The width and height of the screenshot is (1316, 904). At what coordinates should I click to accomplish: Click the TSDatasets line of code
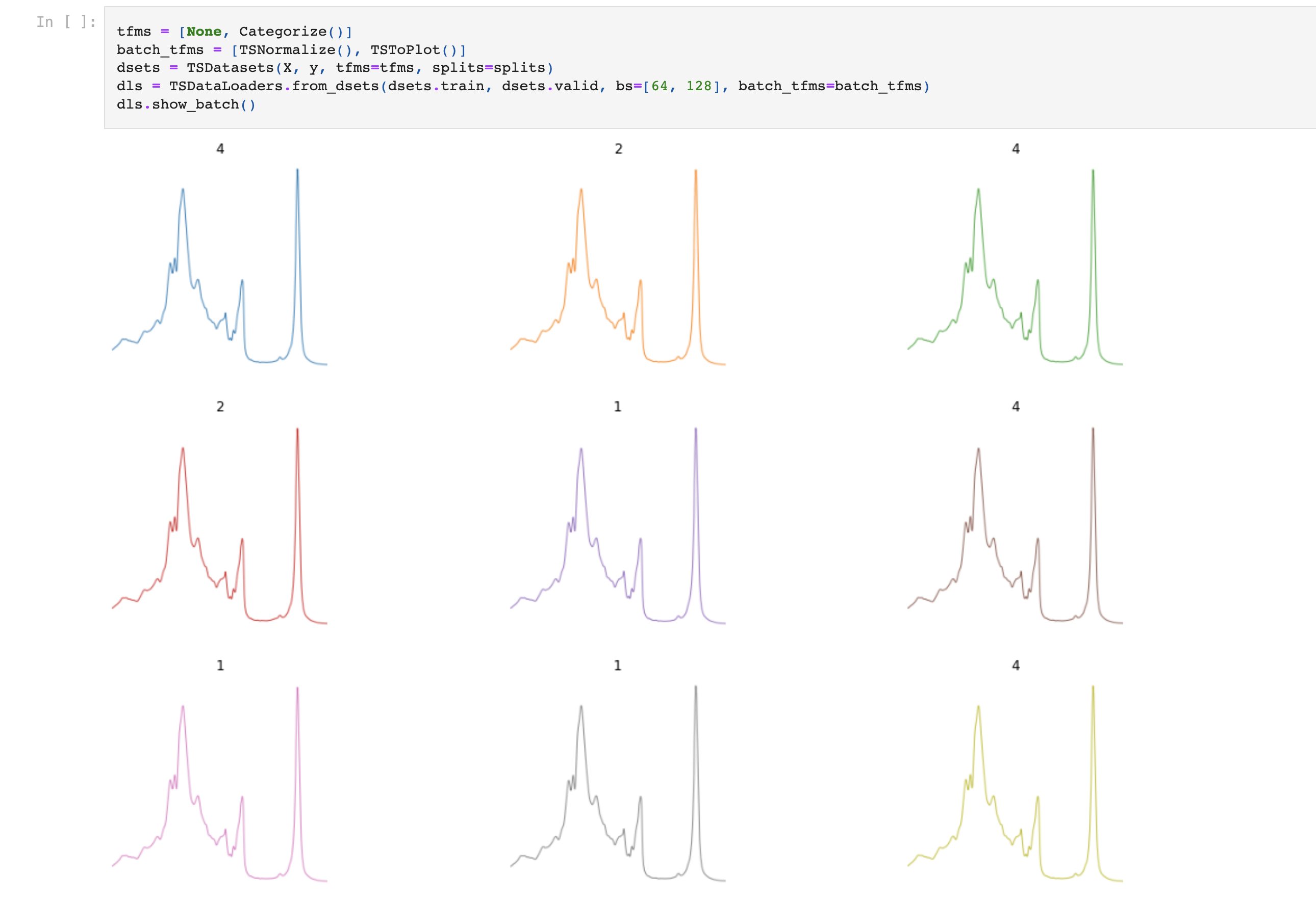[x=335, y=68]
